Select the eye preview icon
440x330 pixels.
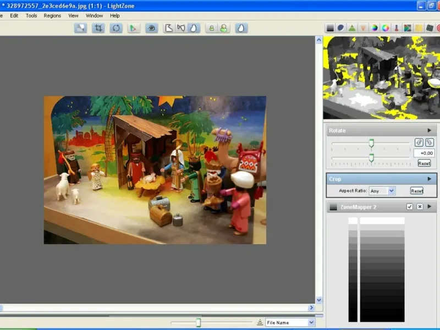[x=152, y=28]
